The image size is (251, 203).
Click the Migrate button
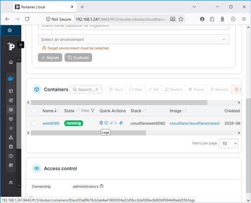click(50, 58)
